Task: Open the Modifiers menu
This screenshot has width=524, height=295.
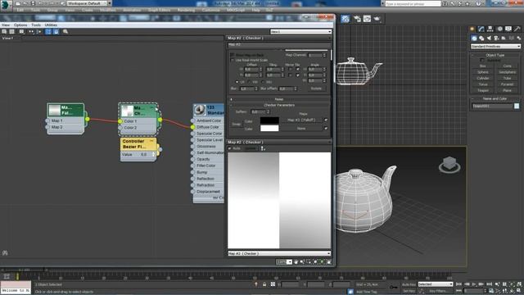Action: 107,10
